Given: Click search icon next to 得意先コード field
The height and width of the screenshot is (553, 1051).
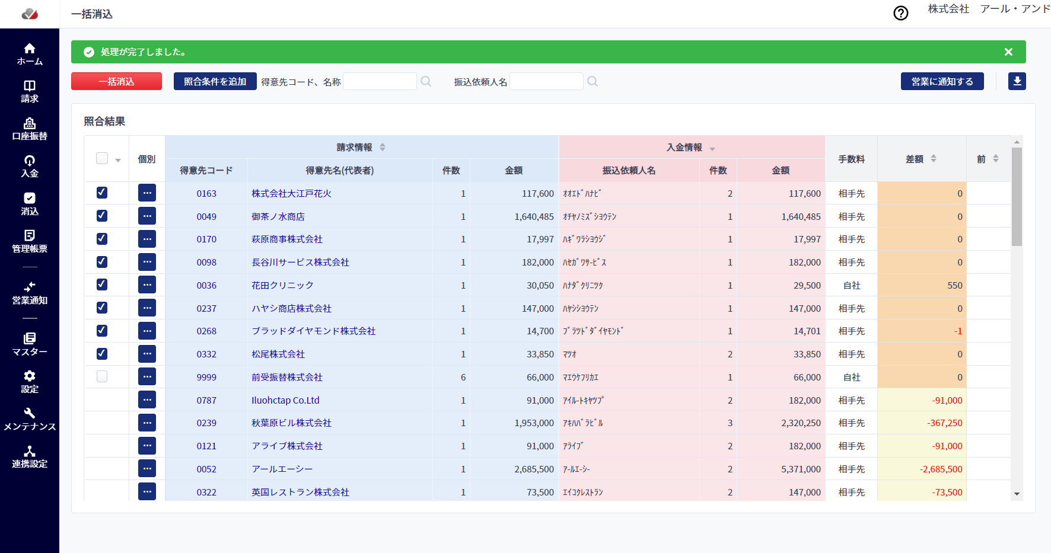Looking at the screenshot, I should point(426,81).
